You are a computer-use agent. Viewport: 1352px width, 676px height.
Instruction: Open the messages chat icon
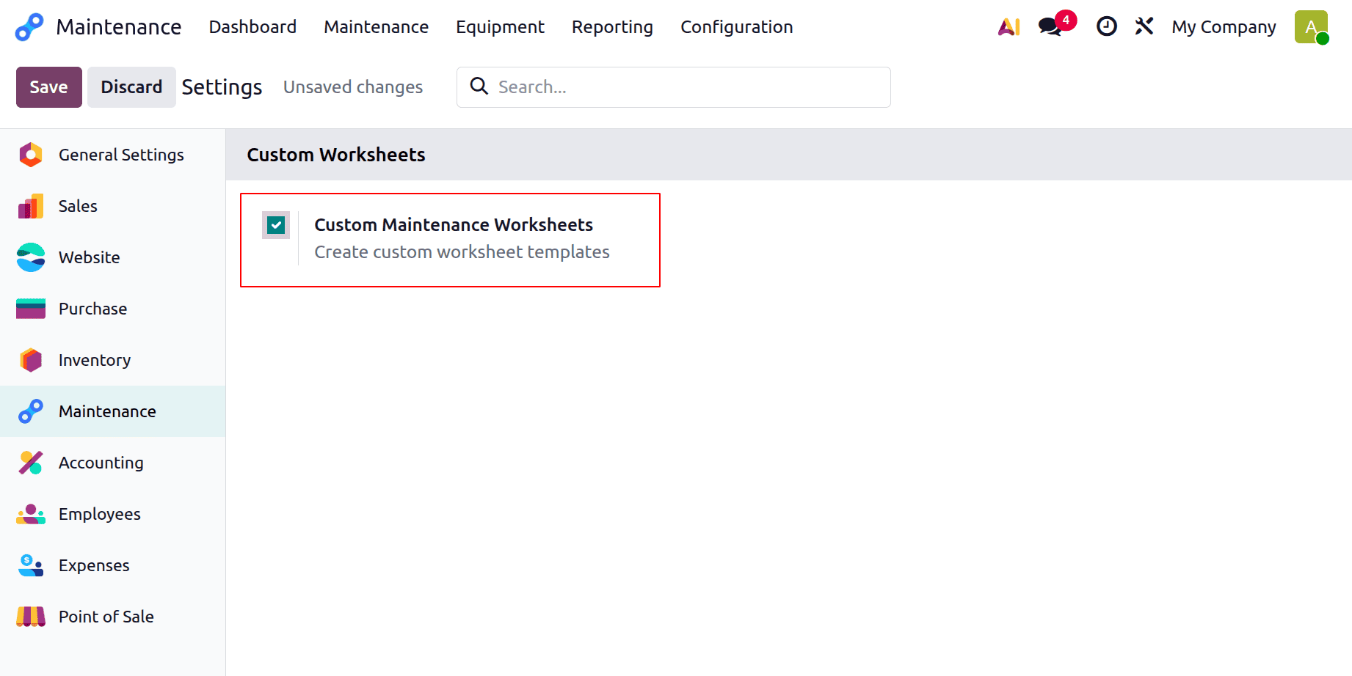1050,27
